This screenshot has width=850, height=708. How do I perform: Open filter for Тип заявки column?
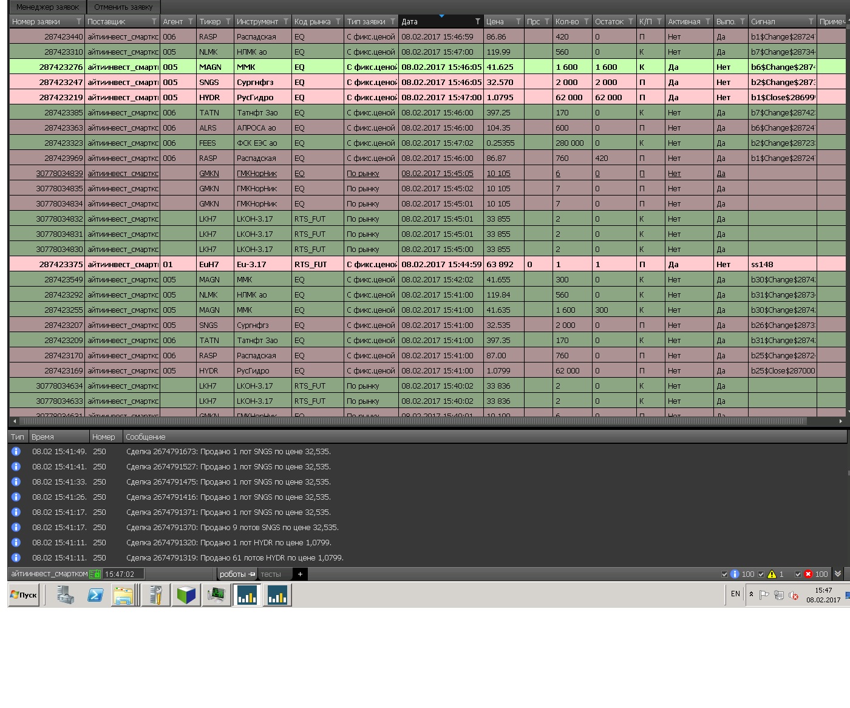tap(393, 21)
